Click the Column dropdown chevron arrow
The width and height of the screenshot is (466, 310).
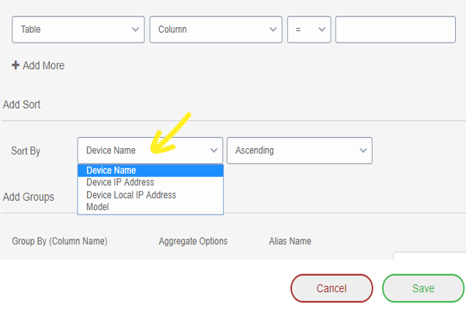(273, 29)
